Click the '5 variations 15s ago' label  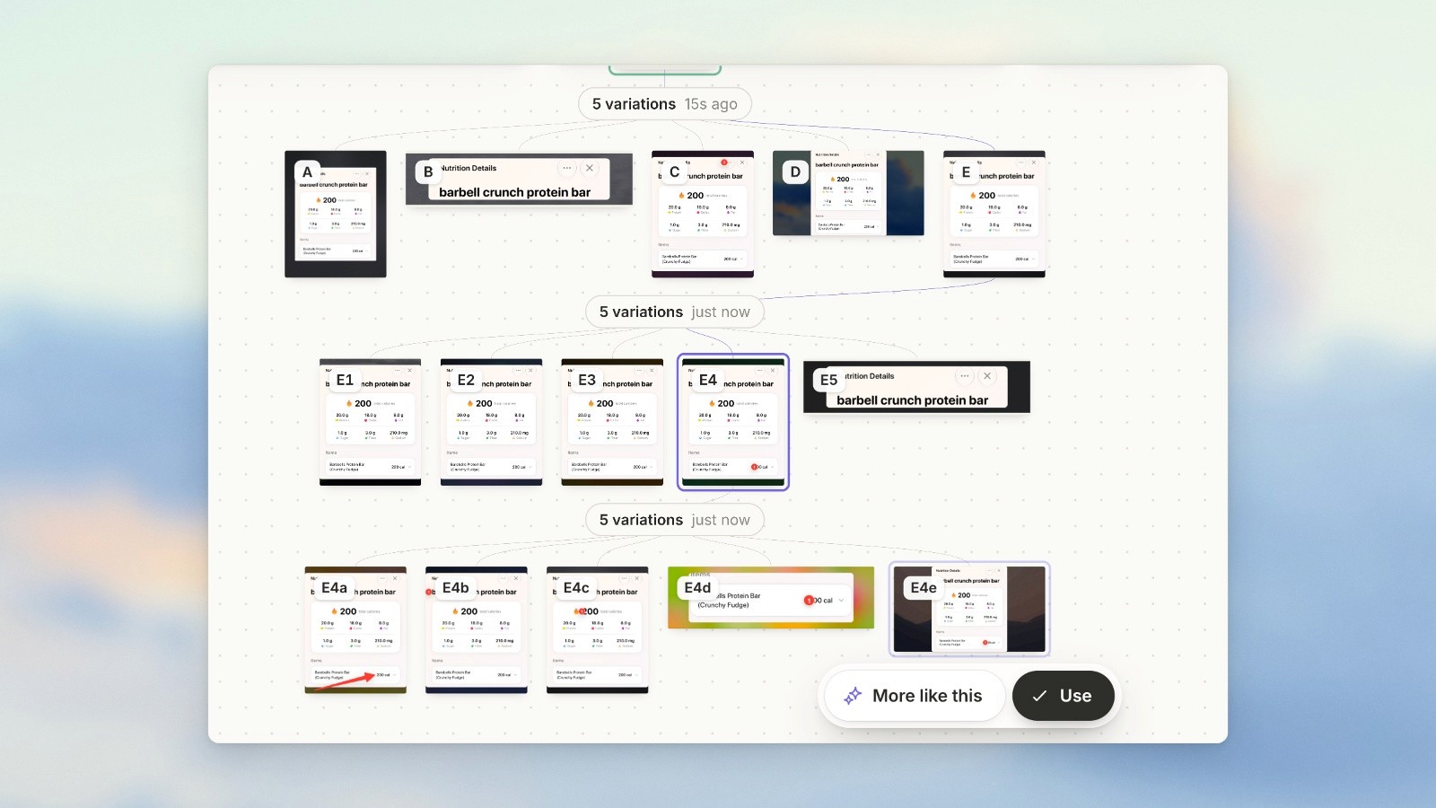665,104
